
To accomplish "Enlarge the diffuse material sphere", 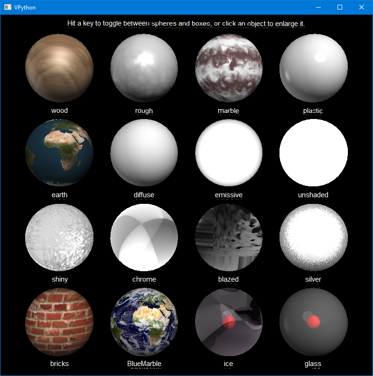I will coord(144,153).
